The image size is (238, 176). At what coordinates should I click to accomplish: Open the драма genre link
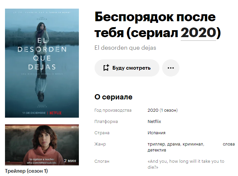[x=174, y=144]
